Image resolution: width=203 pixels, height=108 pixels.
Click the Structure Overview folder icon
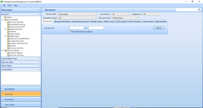click(8, 22)
